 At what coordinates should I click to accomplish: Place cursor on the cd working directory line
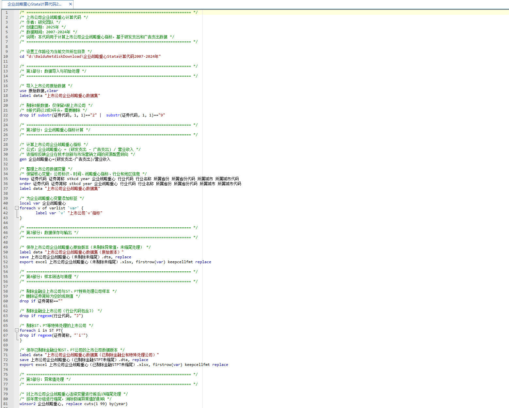coord(90,56)
